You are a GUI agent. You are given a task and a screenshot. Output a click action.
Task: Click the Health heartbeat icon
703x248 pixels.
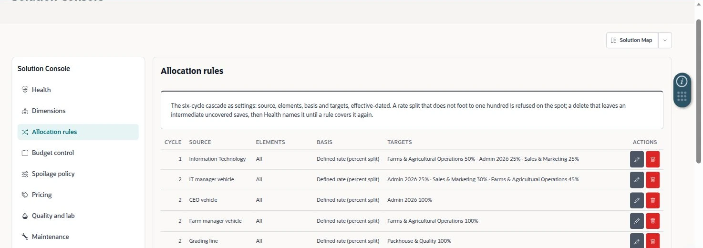(25, 90)
